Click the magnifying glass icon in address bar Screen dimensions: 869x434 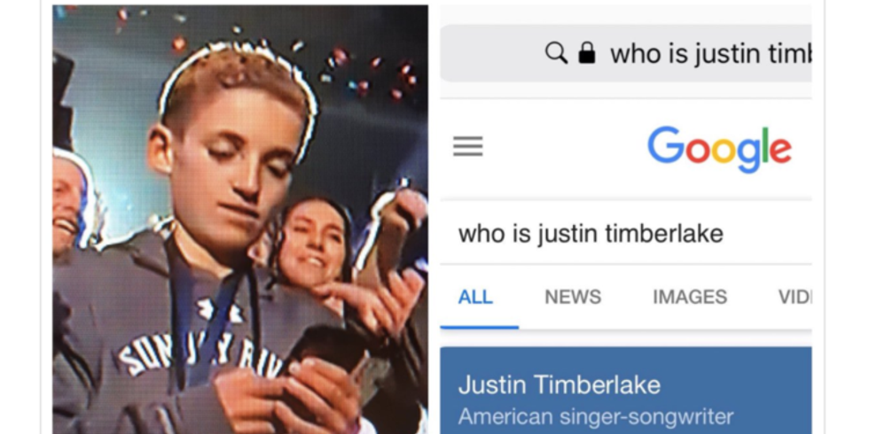click(556, 53)
